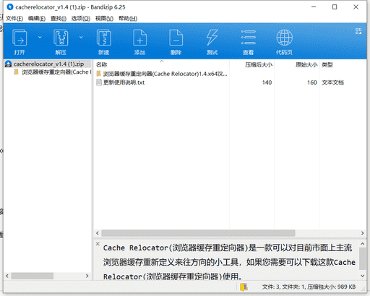
Task: Expand the dropdown arrow next to 解压
Action: (81, 37)
